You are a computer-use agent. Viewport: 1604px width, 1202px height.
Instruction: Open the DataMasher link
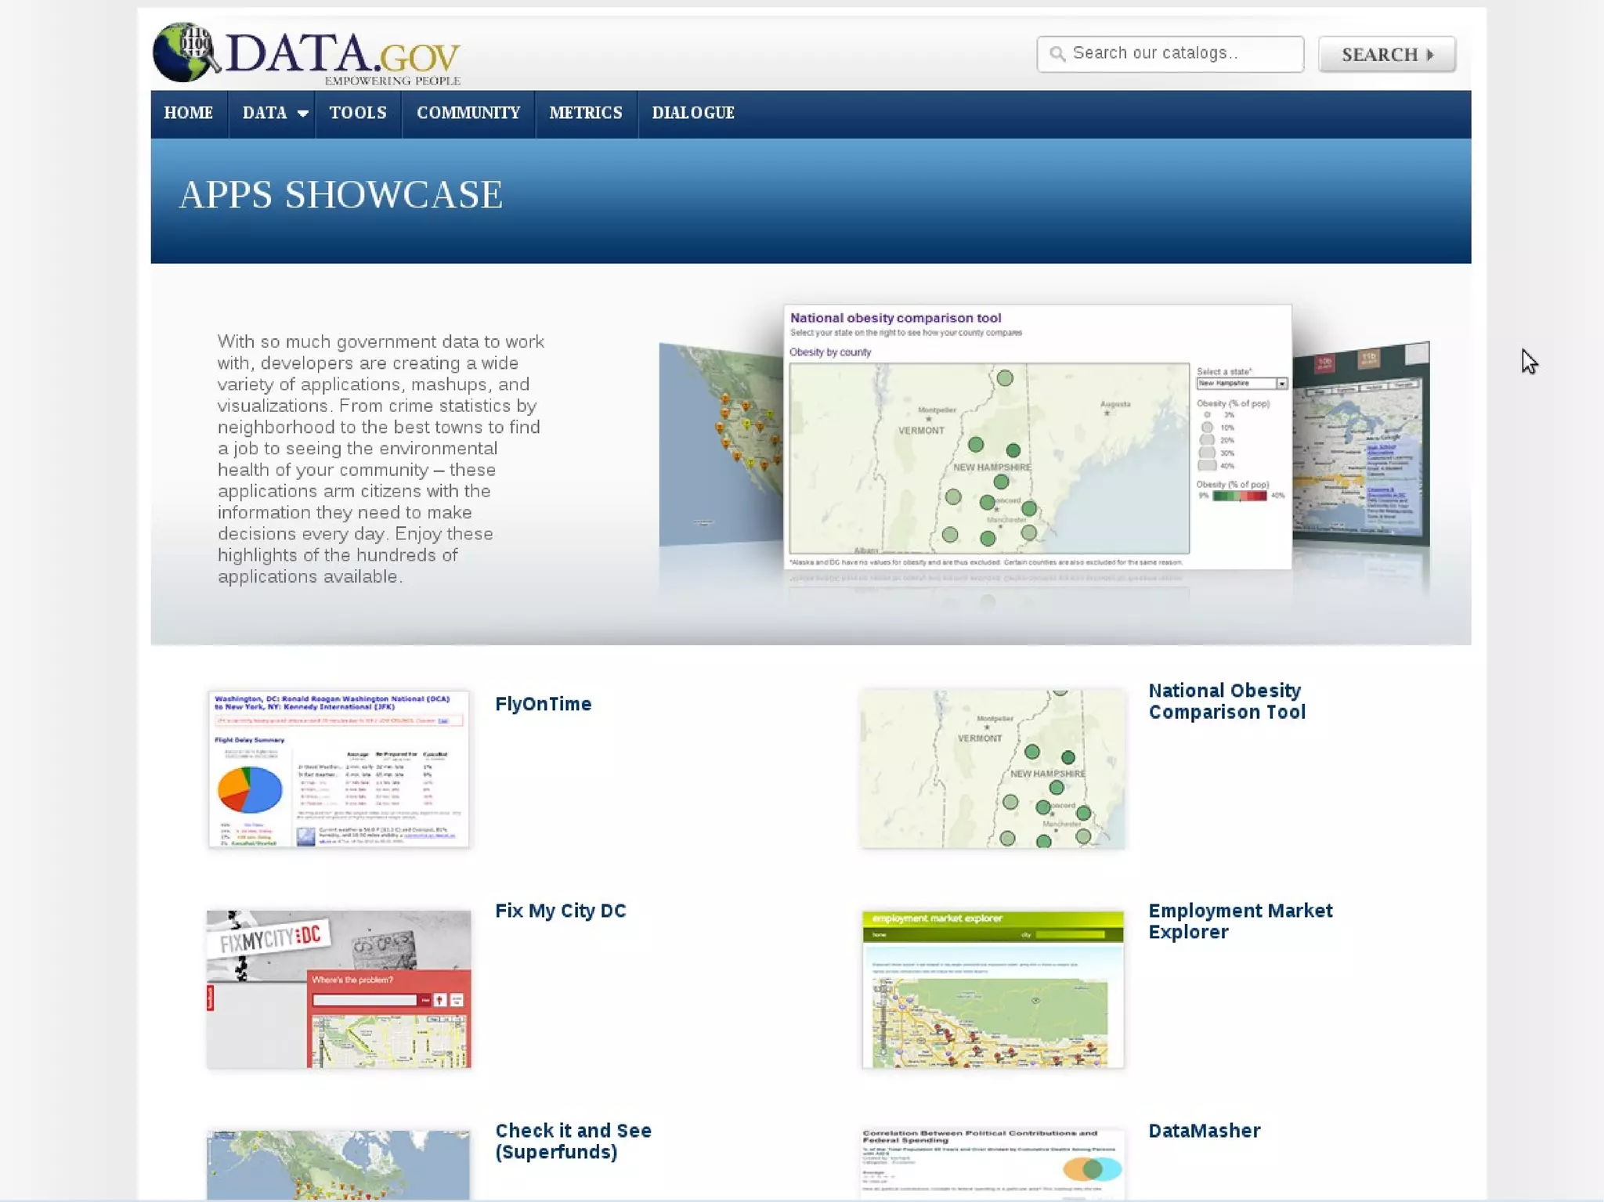(1204, 1131)
